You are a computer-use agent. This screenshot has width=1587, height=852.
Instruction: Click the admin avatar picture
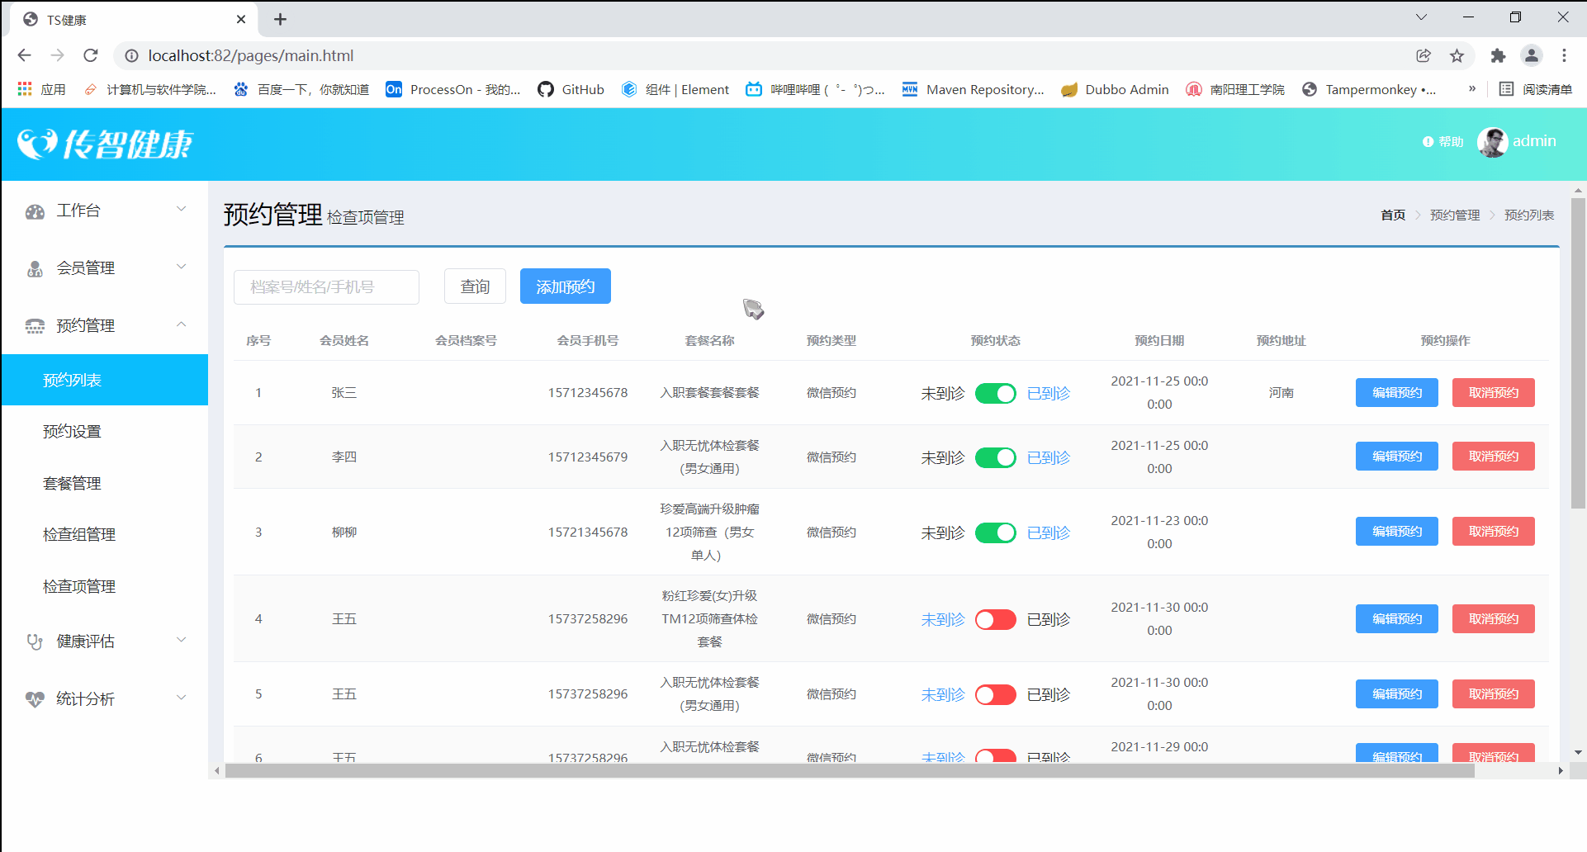coord(1493,141)
